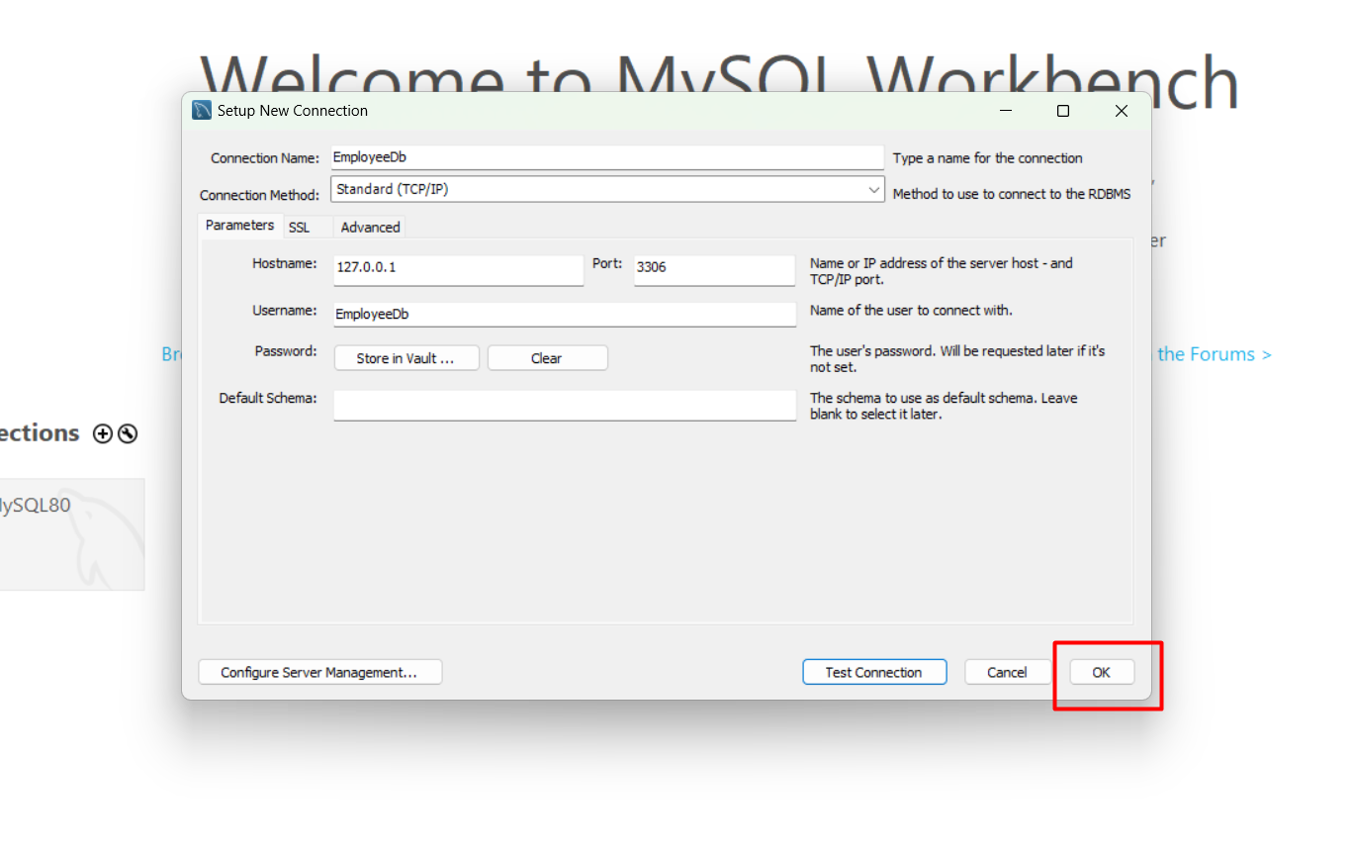Click the 'Default Schema:' label

(x=268, y=398)
